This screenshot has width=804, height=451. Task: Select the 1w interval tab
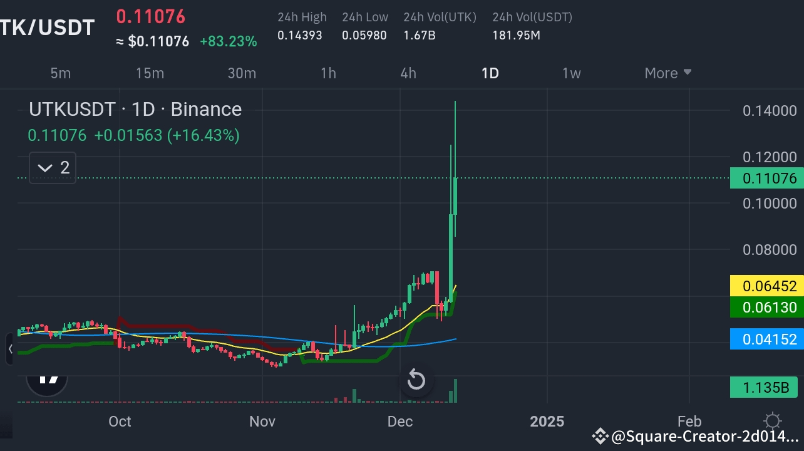tap(571, 73)
